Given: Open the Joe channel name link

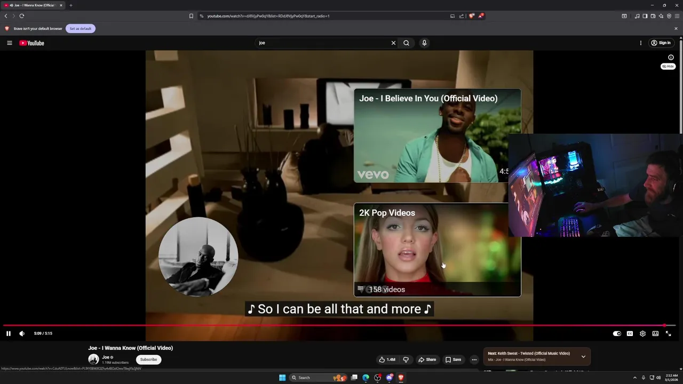Looking at the screenshot, I should click(x=106, y=357).
